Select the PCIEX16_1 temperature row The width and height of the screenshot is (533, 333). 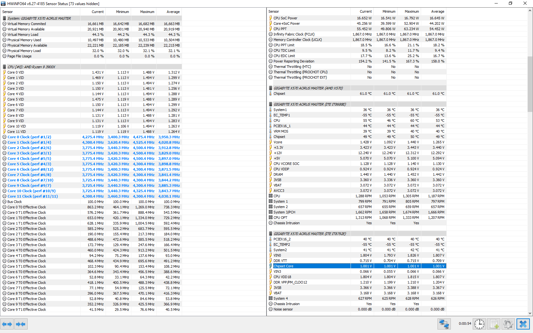(357, 126)
